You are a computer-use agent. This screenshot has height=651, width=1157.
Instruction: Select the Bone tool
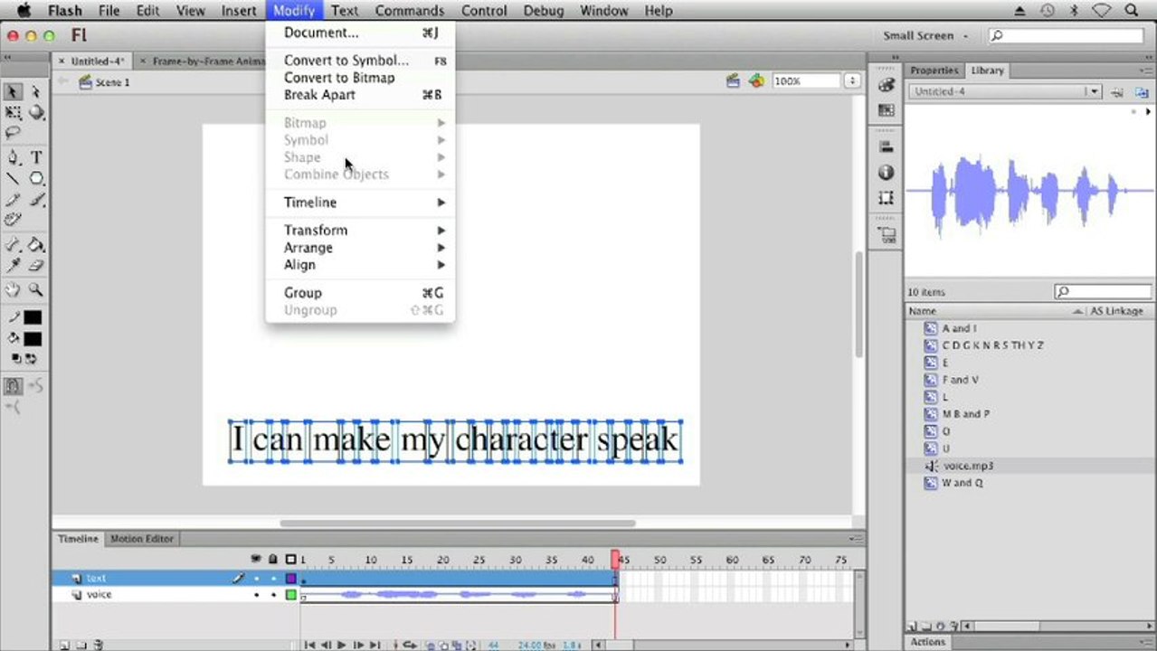(x=13, y=245)
